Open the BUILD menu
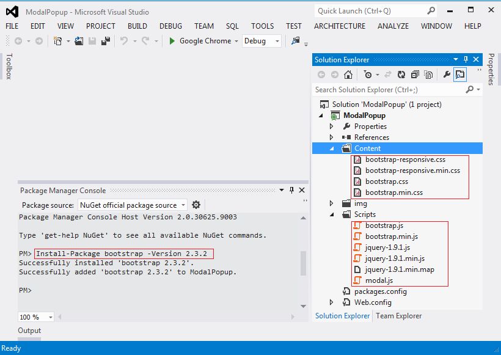501x355 pixels. pyautogui.click(x=137, y=26)
